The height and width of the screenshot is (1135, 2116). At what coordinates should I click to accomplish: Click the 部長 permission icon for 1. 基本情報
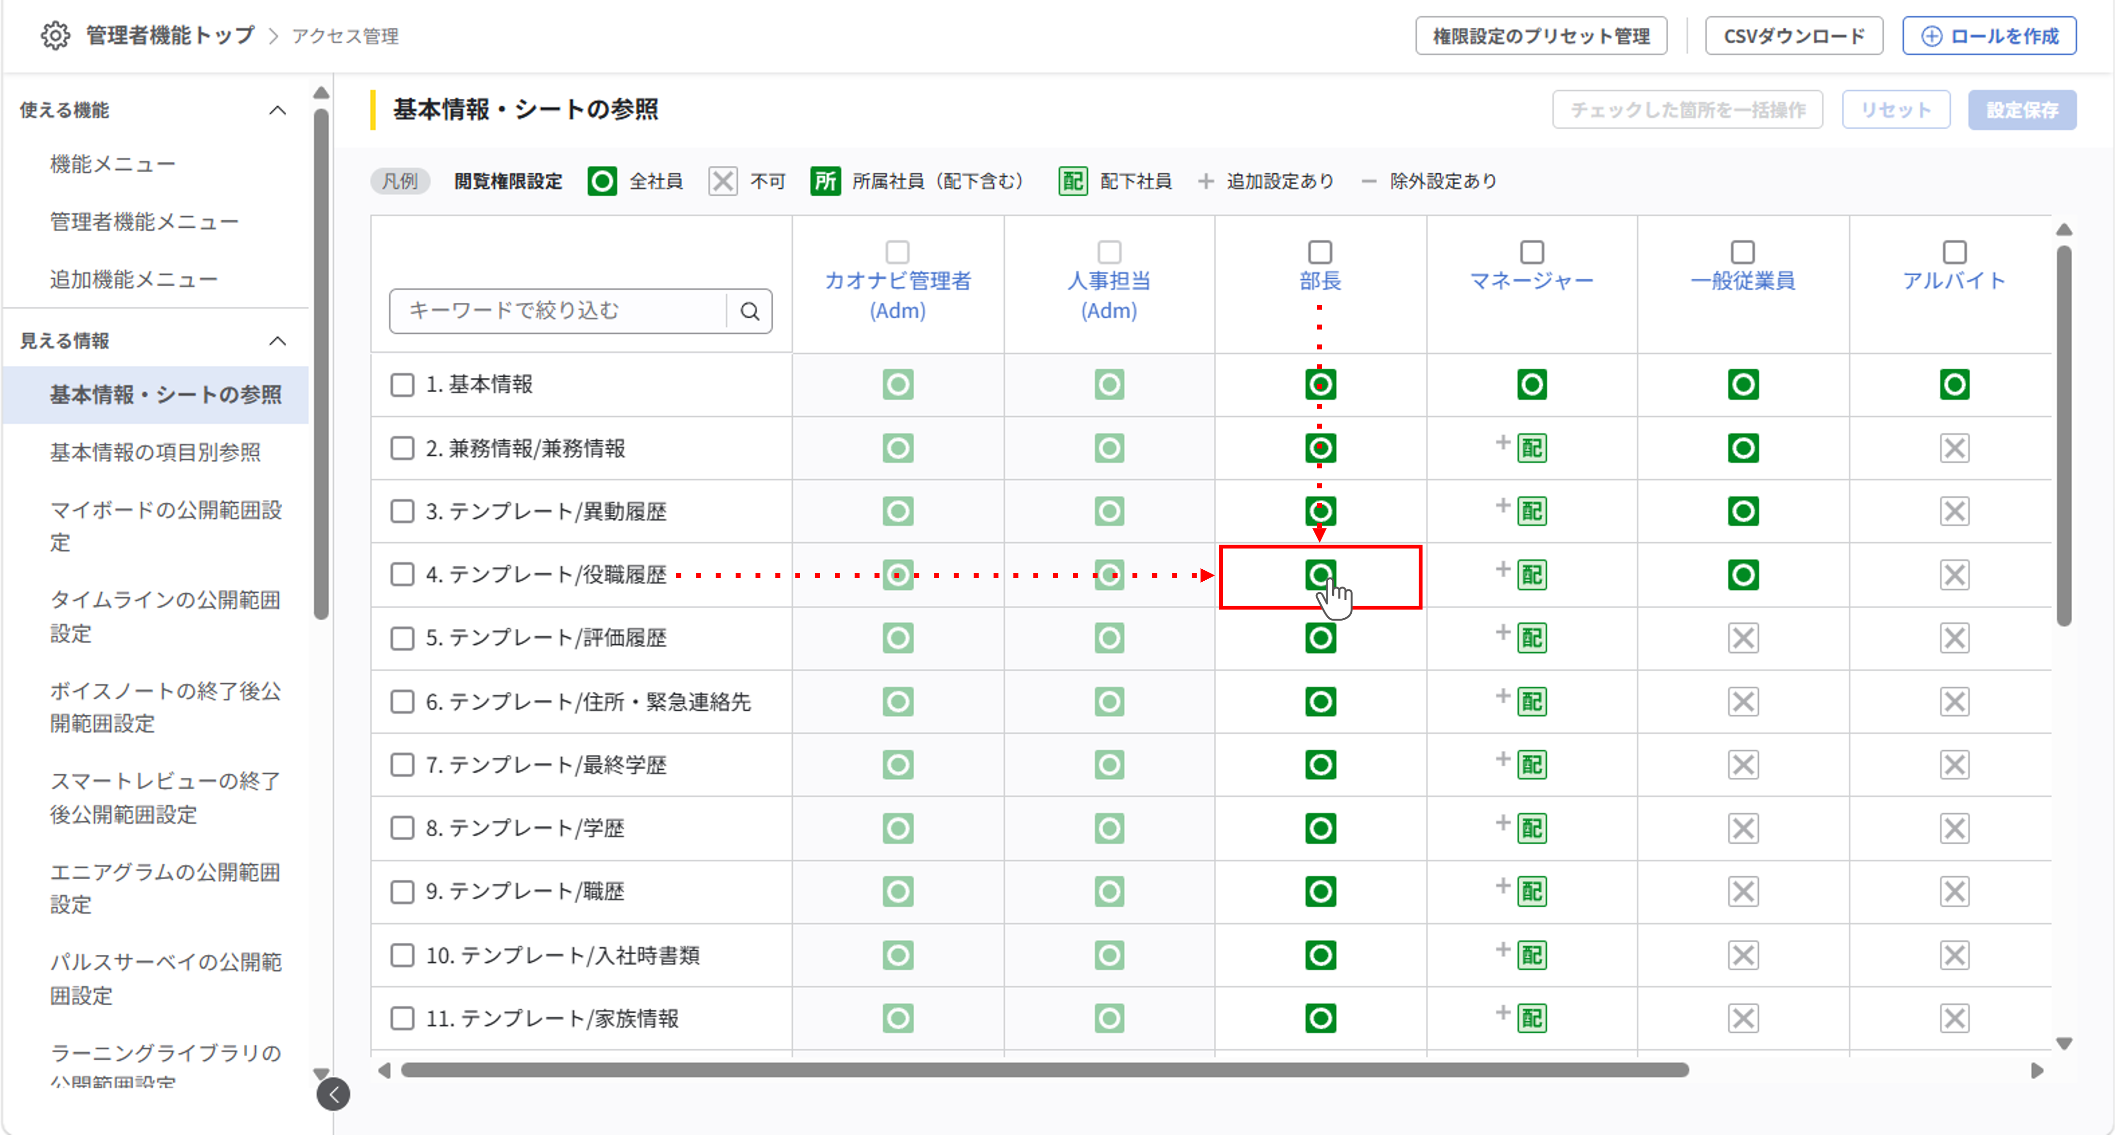point(1320,385)
